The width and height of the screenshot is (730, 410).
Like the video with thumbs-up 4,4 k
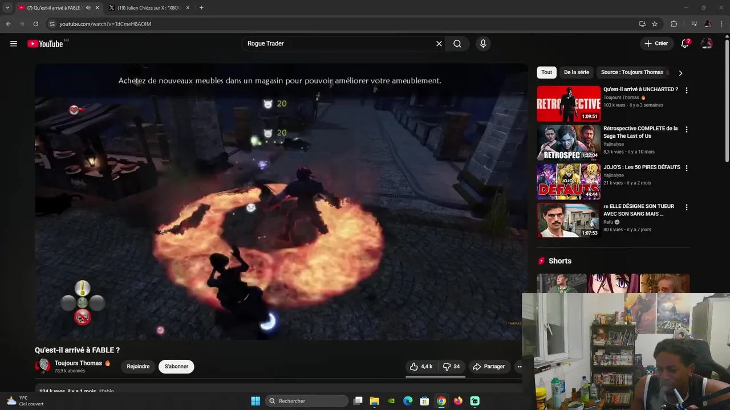pyautogui.click(x=421, y=367)
